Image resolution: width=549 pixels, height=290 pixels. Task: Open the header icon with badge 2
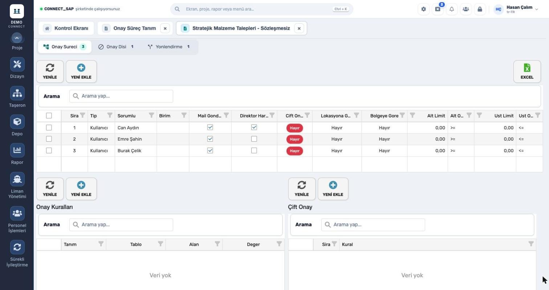[438, 9]
